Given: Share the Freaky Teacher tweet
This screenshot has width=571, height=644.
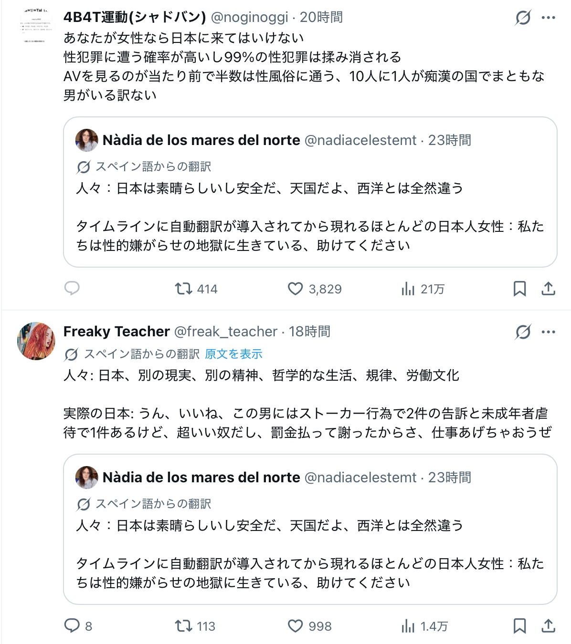Looking at the screenshot, I should point(549,626).
